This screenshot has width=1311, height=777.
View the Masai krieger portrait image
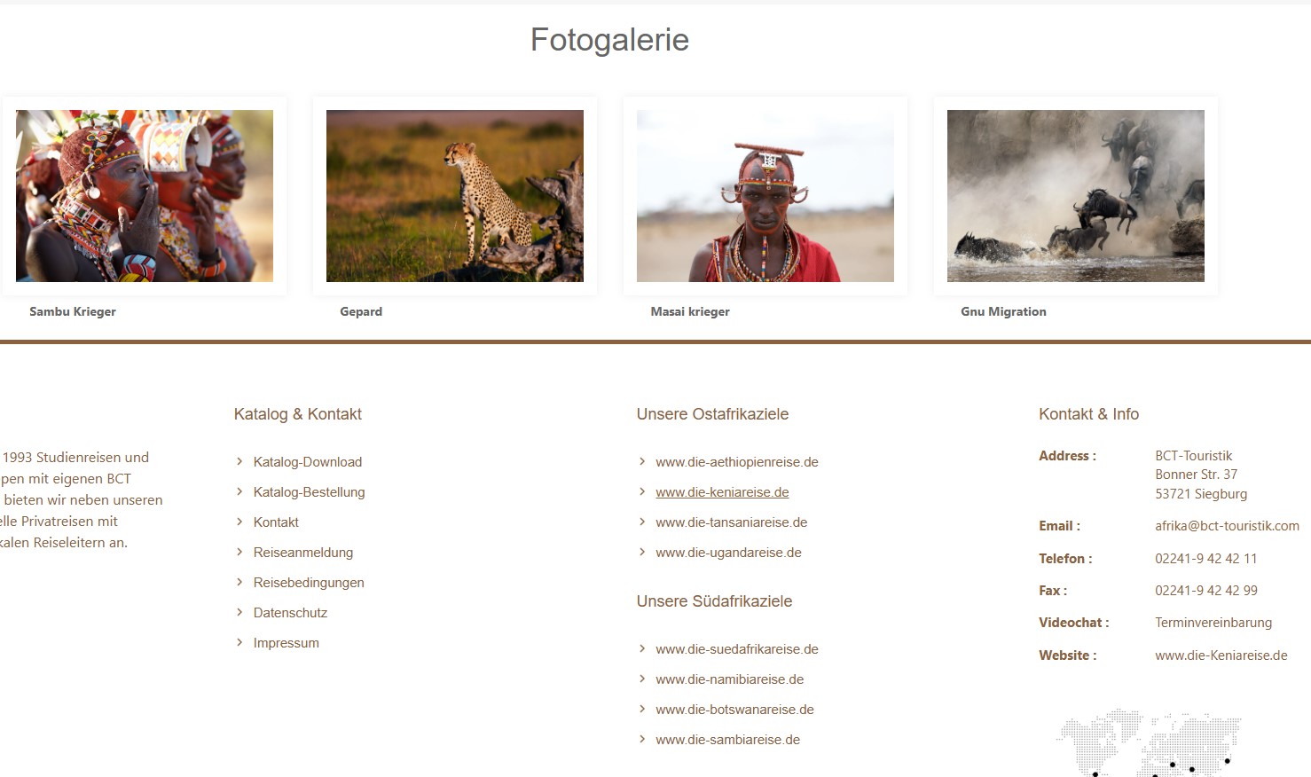[765, 196]
